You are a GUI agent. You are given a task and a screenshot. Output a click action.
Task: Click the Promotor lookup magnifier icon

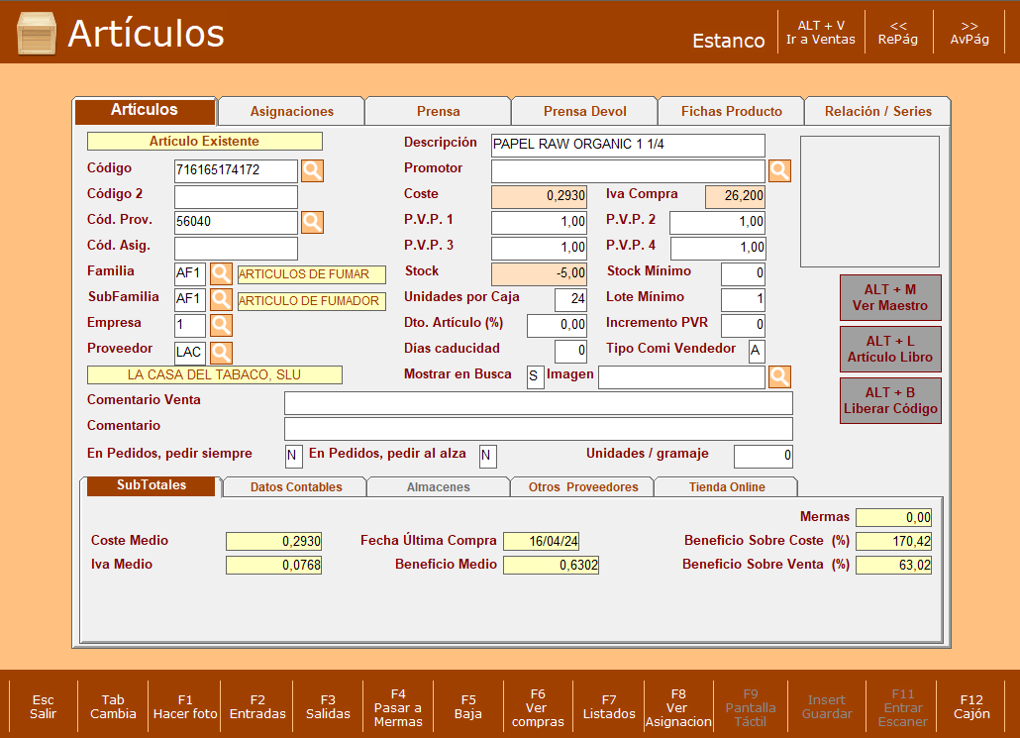pos(780,170)
